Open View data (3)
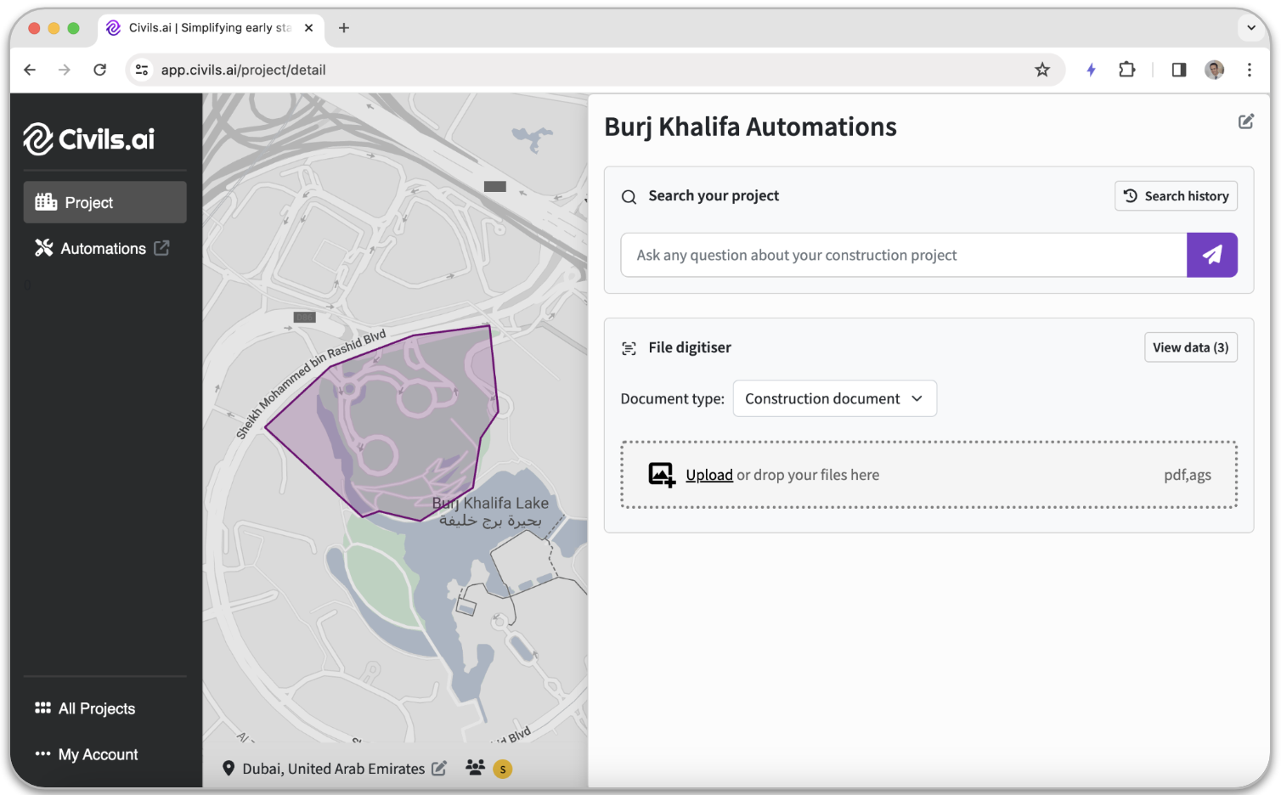 1191,347
